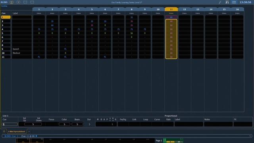Viewport: 254px width, 143px height.
Task: Select the Blind Spreadsheet tab
Action: [x=17, y=131]
